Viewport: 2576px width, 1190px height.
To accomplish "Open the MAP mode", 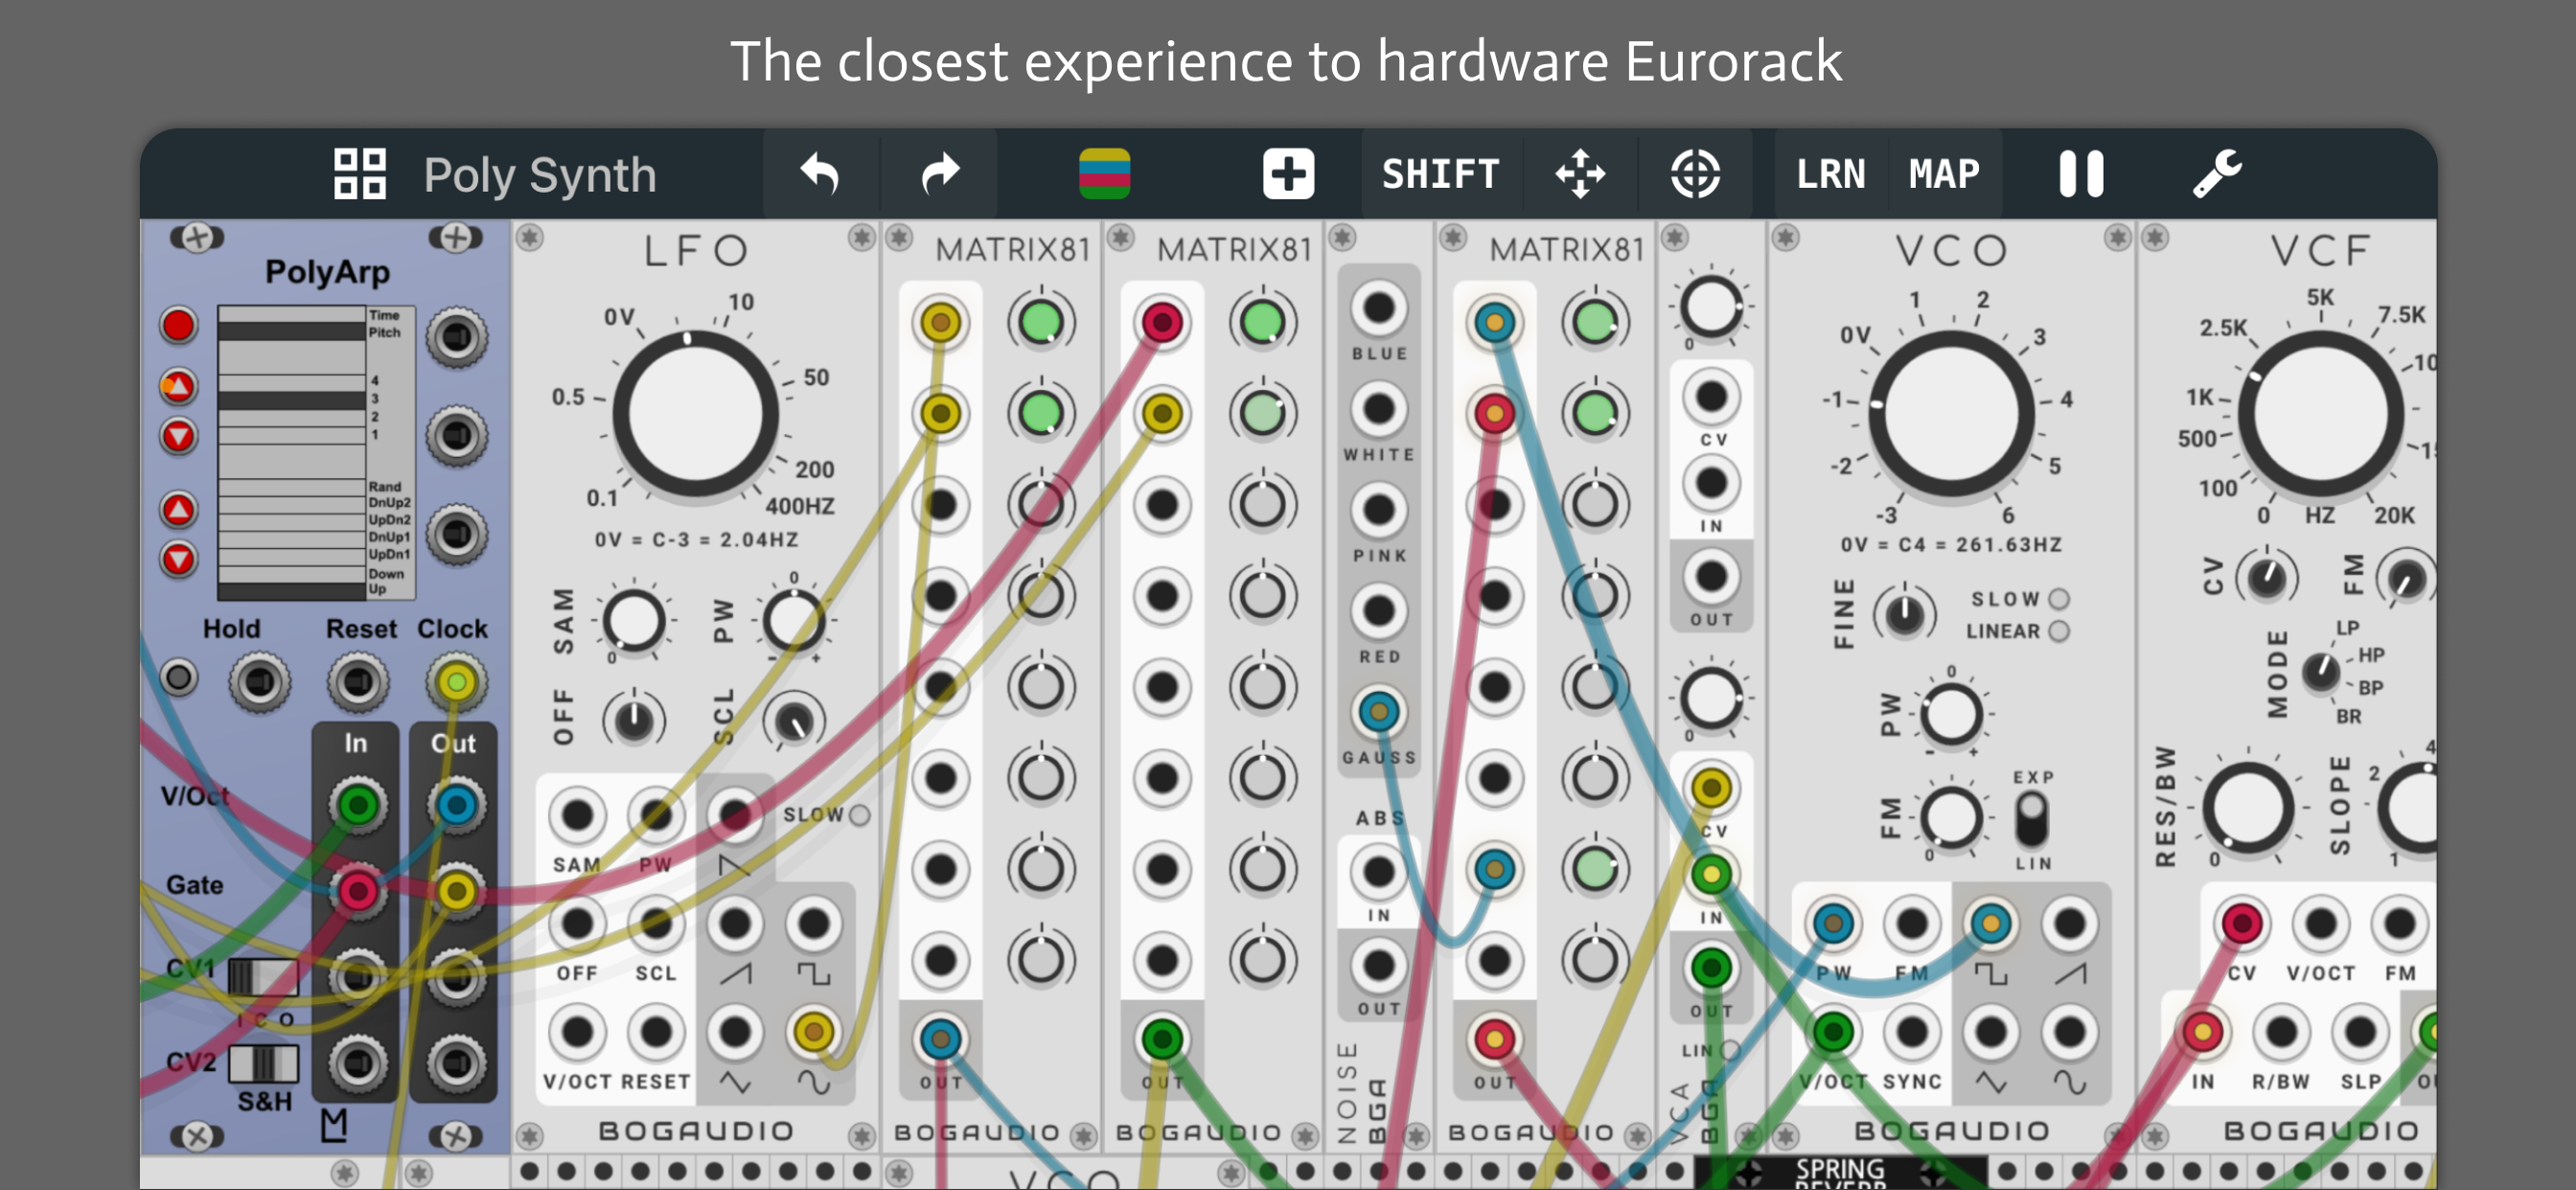I will coord(1943,174).
